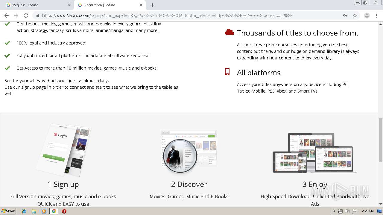Click the checkmark beside Get Access
Image resolution: width=383 pixels, height=215 pixels.
click(7, 68)
